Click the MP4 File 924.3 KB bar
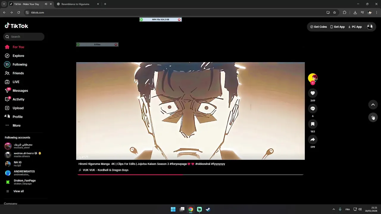Viewport: 381px width, 214px height. click(x=160, y=20)
